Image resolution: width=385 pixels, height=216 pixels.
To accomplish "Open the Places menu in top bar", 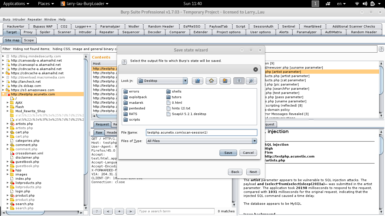I will (x=46, y=4).
